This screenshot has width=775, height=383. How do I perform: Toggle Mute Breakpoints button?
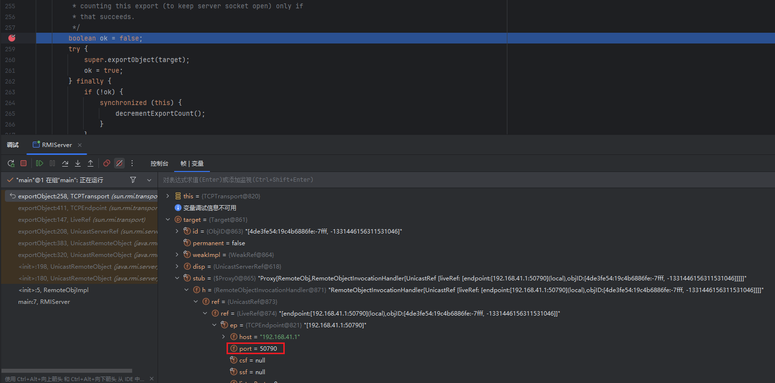119,163
